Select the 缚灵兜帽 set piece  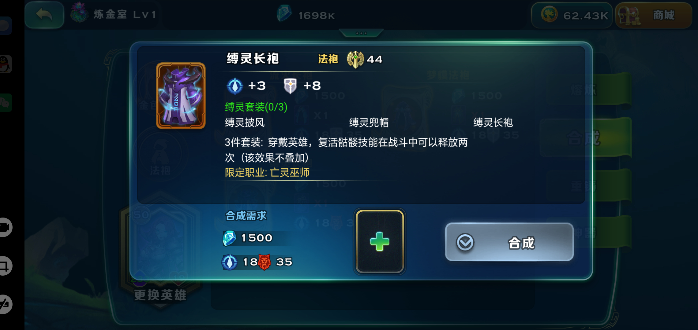(369, 123)
